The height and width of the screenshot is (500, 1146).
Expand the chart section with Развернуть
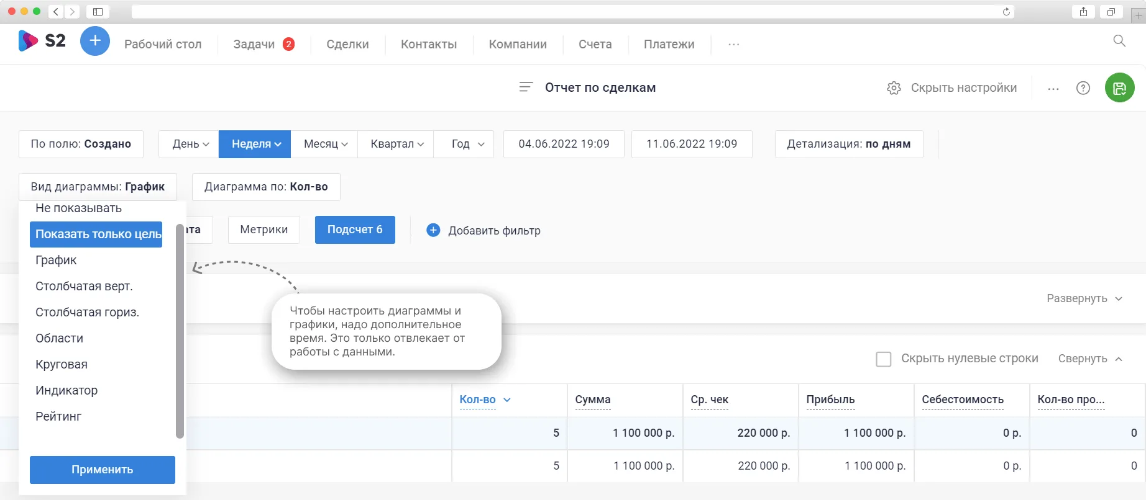click(1084, 298)
